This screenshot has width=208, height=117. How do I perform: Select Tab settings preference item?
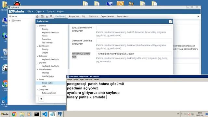pyautogui.click(x=47, y=43)
